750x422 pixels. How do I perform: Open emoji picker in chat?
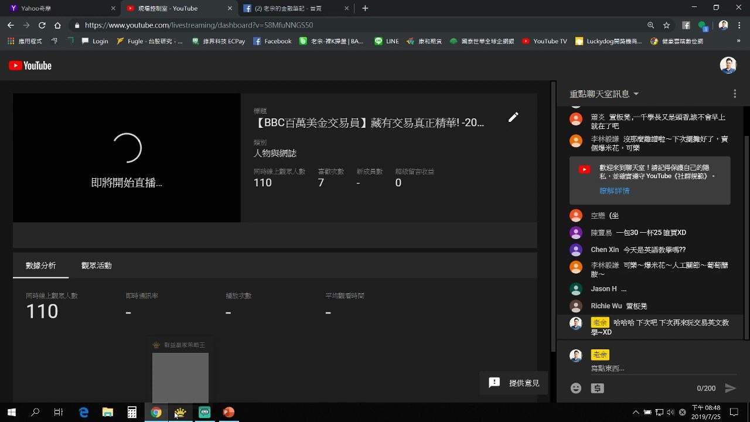click(x=576, y=388)
